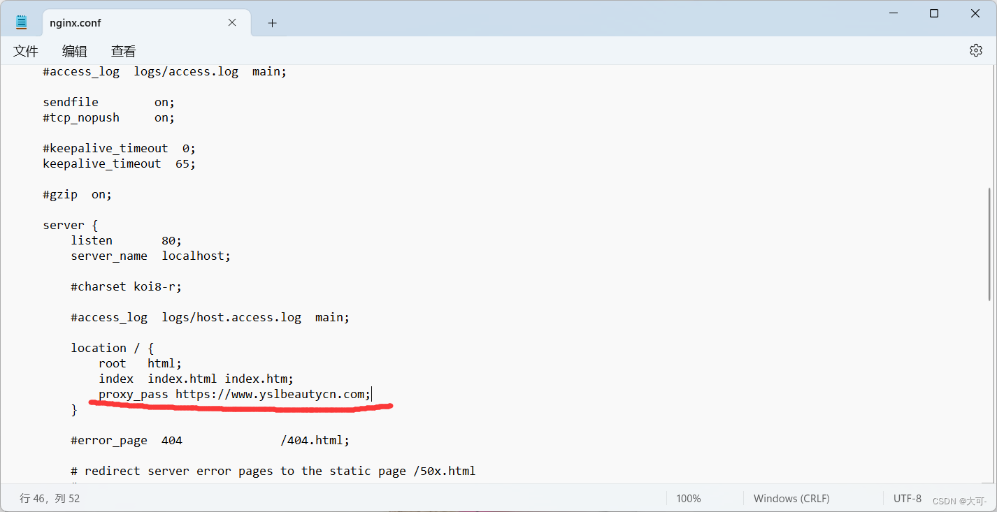Click the '#gzip on;' line
This screenshot has height=512, width=997.
click(x=78, y=194)
